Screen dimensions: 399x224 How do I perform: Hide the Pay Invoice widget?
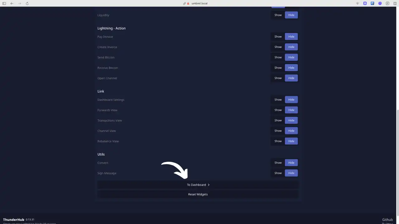pos(291,37)
